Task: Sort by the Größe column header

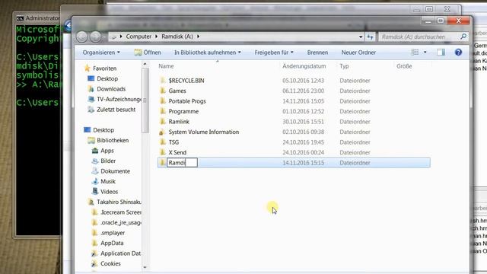Action: point(404,66)
